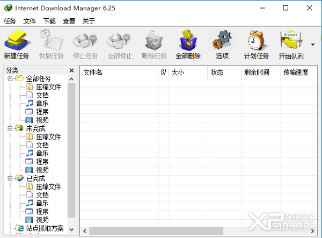322x238 pixels.
Task: Click the narrow queue column header
Action: (x=164, y=73)
